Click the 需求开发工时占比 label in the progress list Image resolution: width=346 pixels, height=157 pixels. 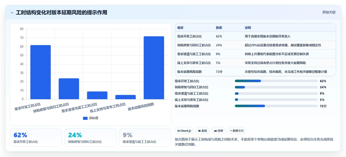pos(187,81)
